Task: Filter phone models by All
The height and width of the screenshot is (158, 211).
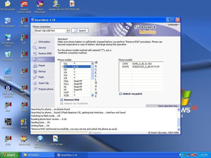Action: tap(96, 62)
